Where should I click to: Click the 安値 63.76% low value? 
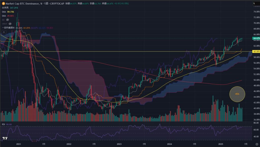point(96,4)
